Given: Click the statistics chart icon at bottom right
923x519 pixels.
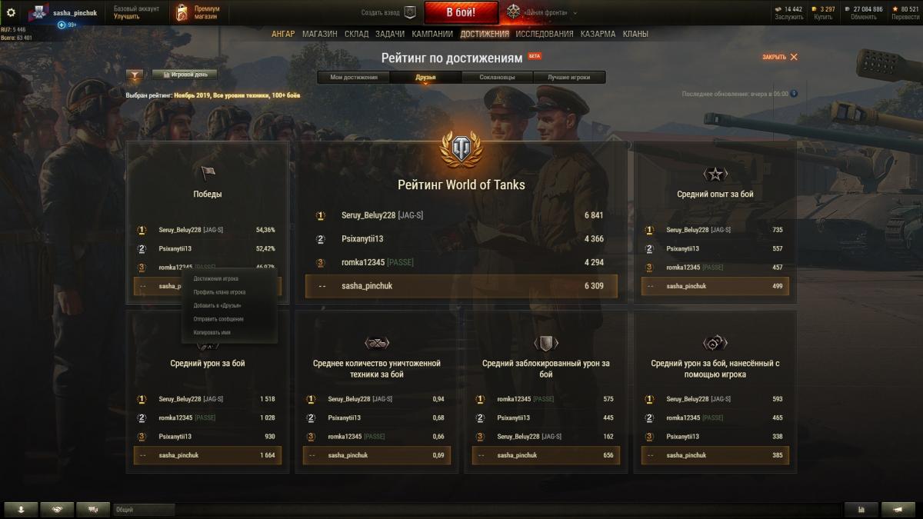Looking at the screenshot, I should point(861,509).
